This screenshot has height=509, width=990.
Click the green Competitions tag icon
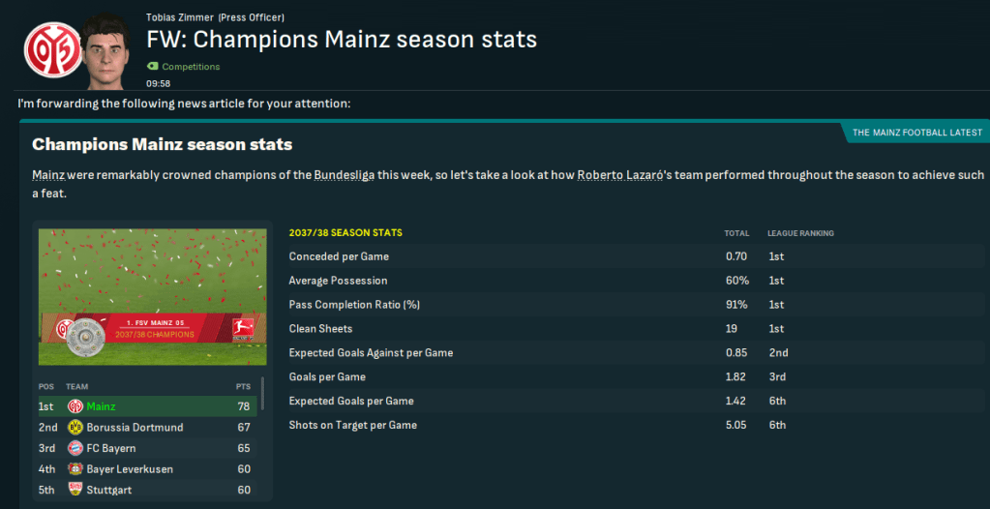pos(152,67)
